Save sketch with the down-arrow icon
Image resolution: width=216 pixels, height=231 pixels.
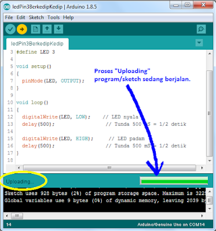[58, 29]
